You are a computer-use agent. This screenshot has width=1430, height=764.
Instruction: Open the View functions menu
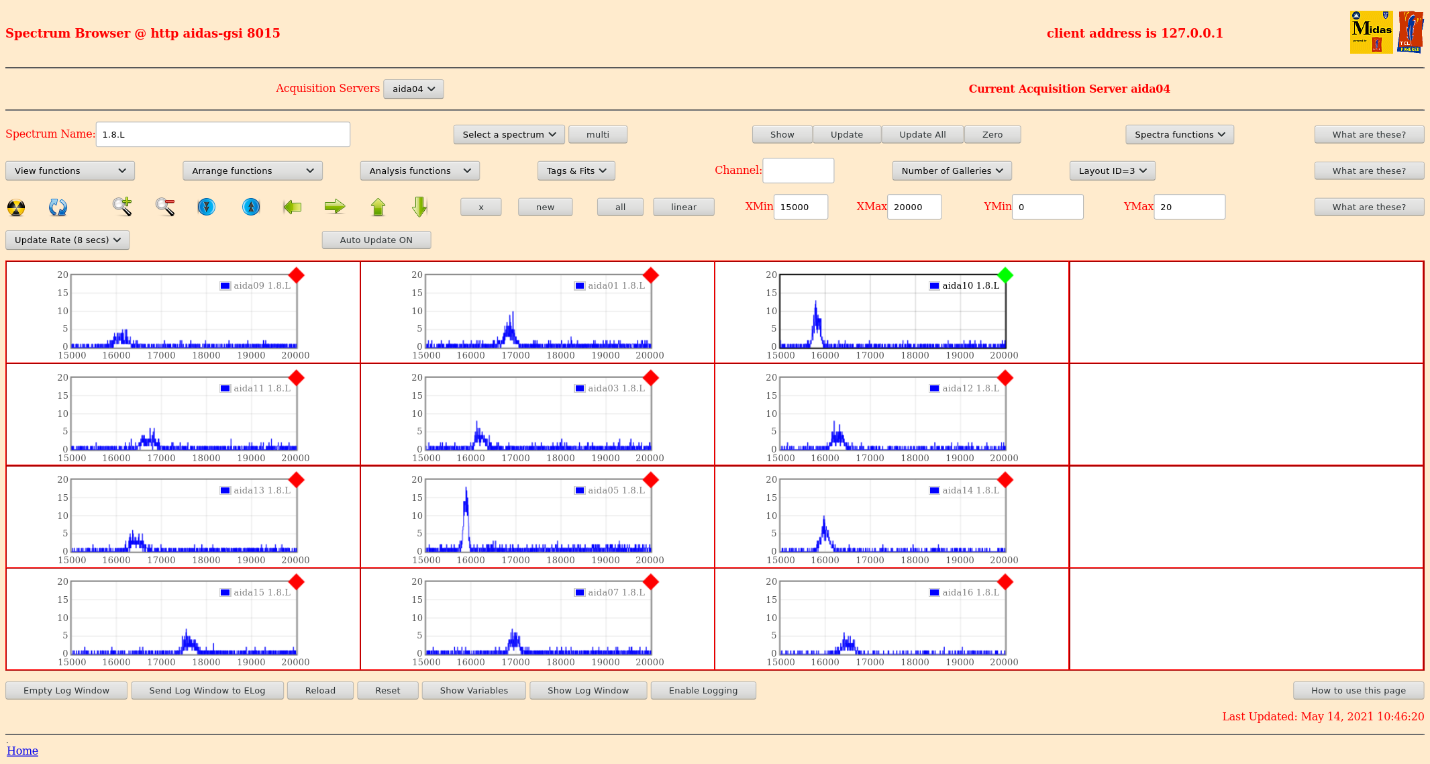70,171
